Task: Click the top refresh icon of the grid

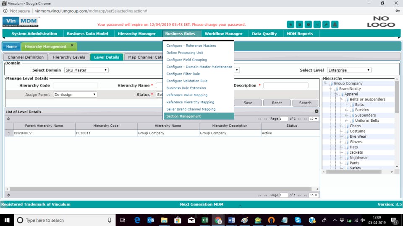Action: (x=8, y=119)
